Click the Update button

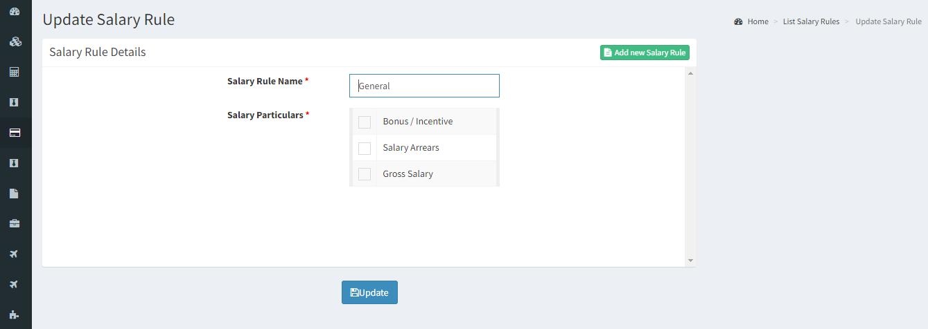(x=369, y=292)
